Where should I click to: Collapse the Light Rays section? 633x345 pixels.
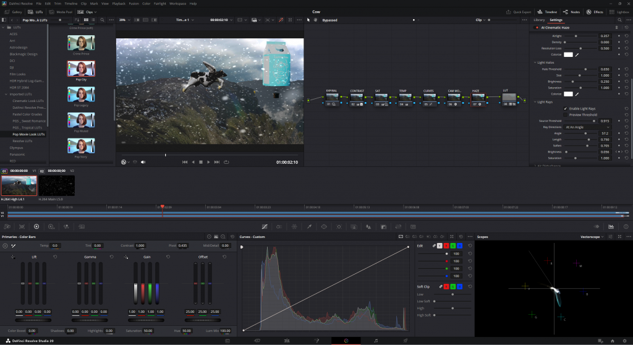tap(535, 102)
